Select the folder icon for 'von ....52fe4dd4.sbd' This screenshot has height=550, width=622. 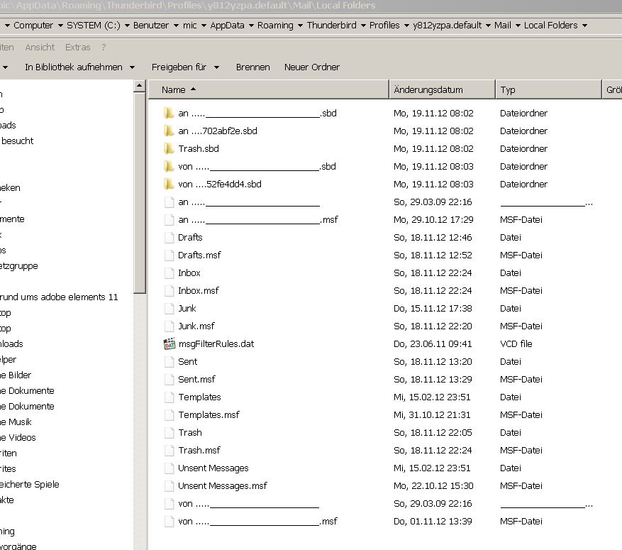169,185
